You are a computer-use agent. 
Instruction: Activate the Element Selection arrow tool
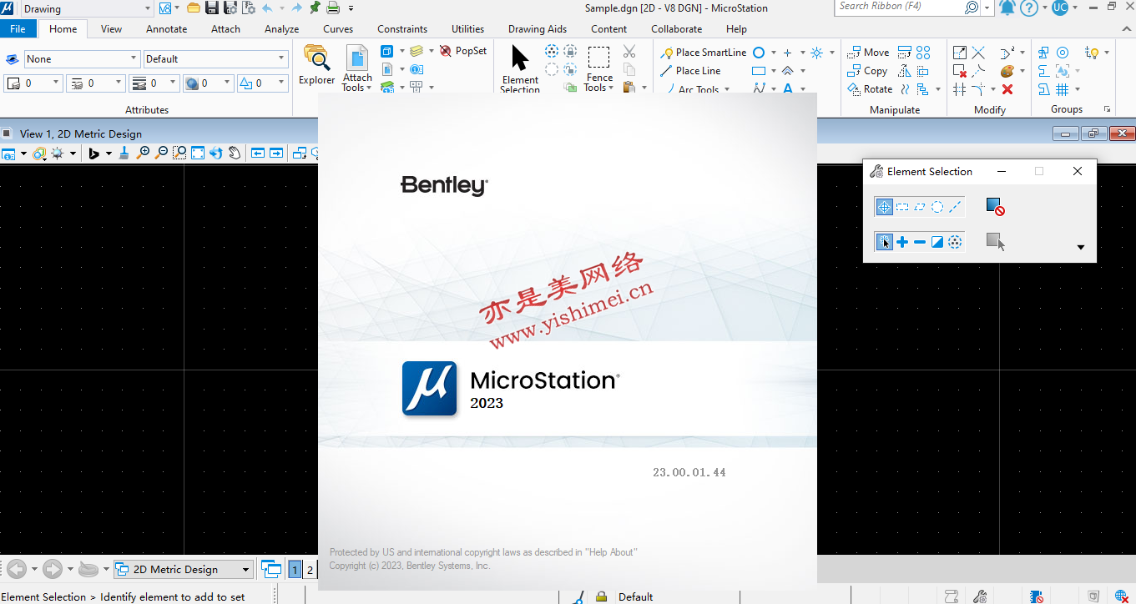click(x=520, y=68)
